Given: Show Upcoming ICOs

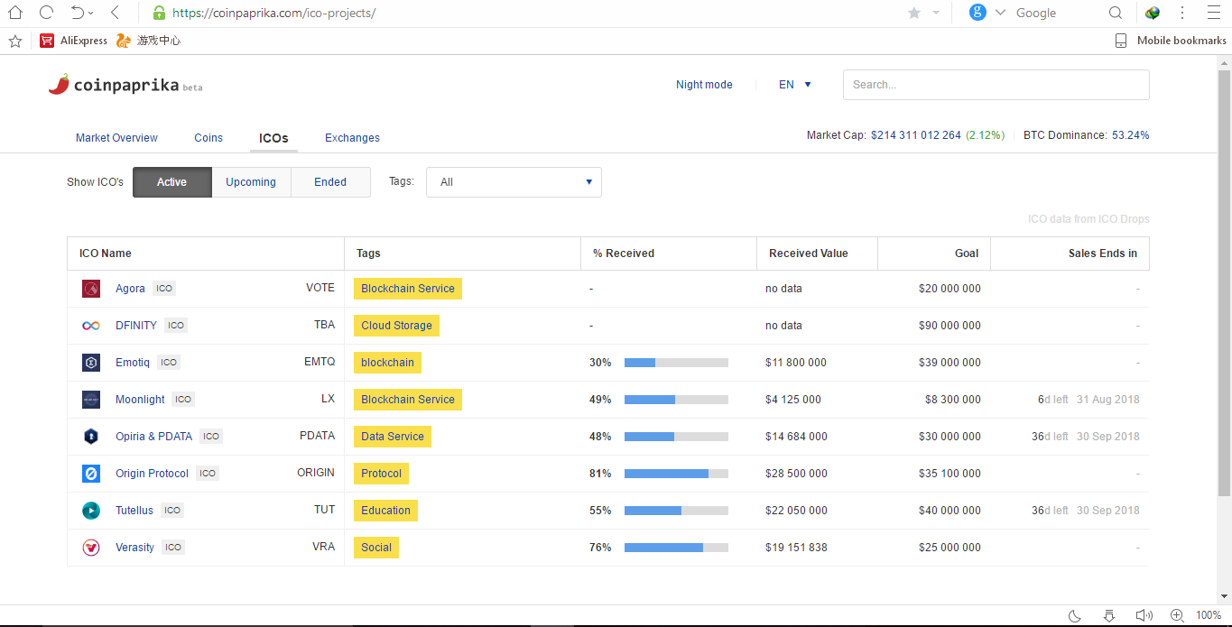Looking at the screenshot, I should point(251,182).
